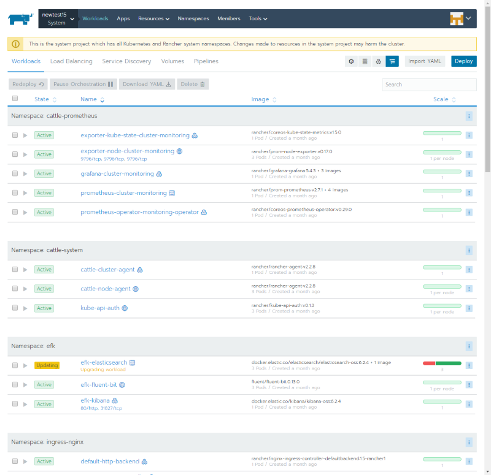The width and height of the screenshot is (491, 475).
Task: Click the cattle-cluster-agent scale bar
Action: click(442, 267)
